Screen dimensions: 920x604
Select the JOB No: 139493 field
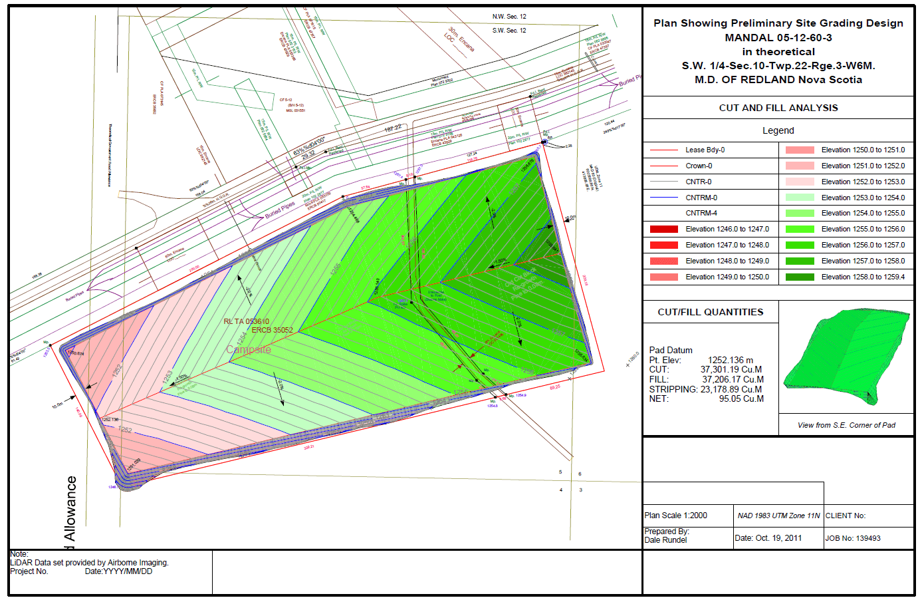tap(853, 538)
